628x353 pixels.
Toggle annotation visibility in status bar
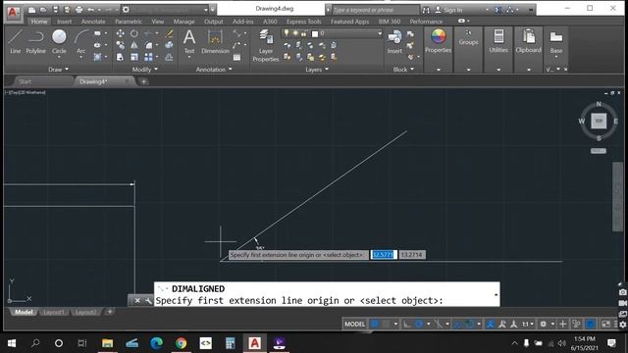click(491, 324)
